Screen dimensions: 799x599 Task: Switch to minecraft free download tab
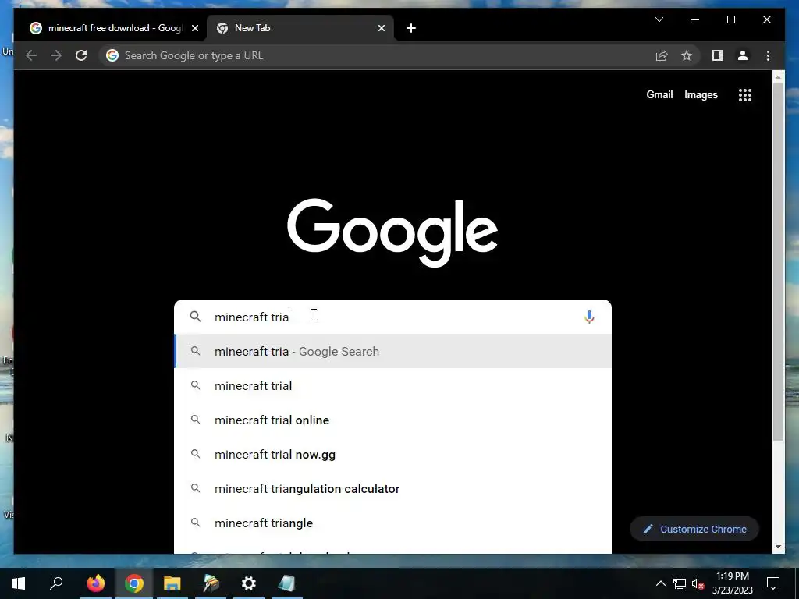coord(111,28)
